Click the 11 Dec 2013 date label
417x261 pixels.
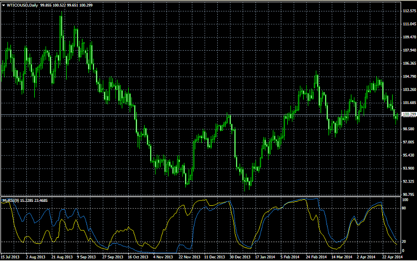(x=214, y=257)
